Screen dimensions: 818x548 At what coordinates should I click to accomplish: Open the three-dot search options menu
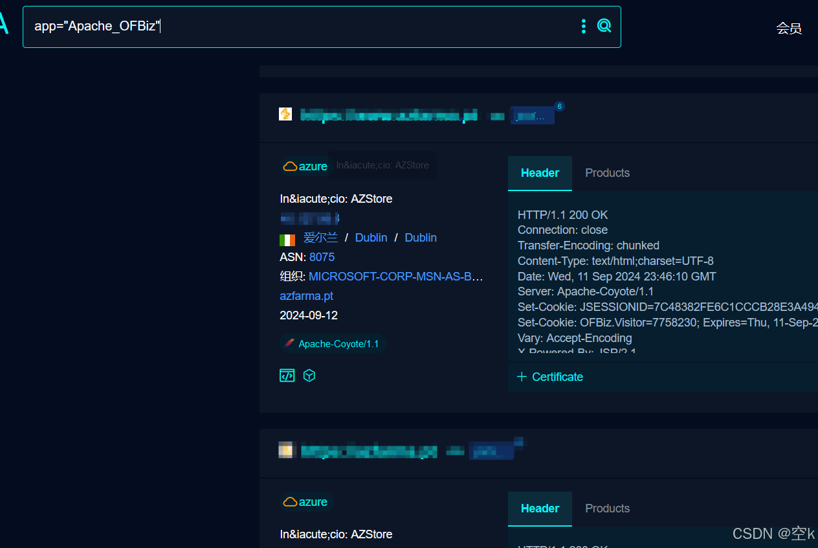click(584, 26)
